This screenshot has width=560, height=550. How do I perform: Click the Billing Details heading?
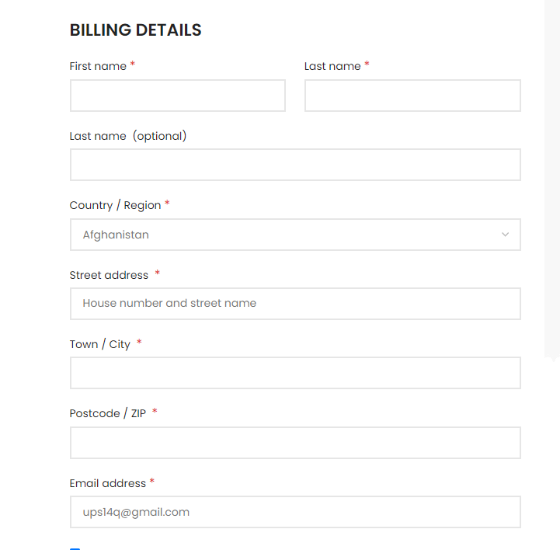135,30
